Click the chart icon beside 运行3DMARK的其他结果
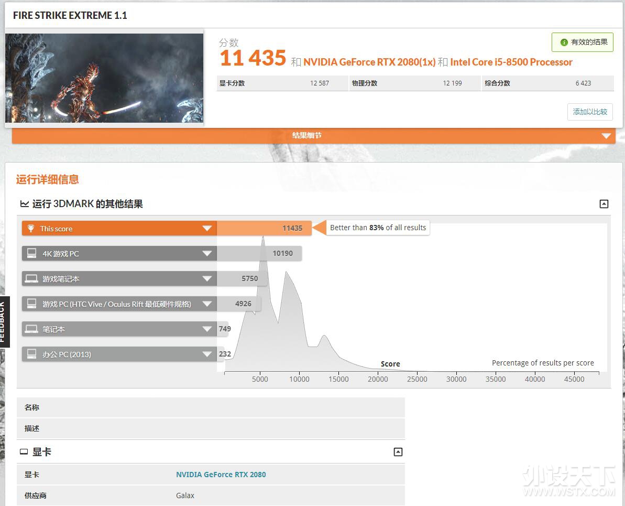The height and width of the screenshot is (506, 625). (x=24, y=204)
